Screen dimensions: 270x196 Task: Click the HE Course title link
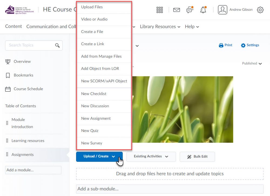pos(59,10)
